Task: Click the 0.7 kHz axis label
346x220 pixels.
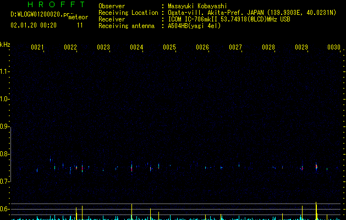Action: (4, 182)
